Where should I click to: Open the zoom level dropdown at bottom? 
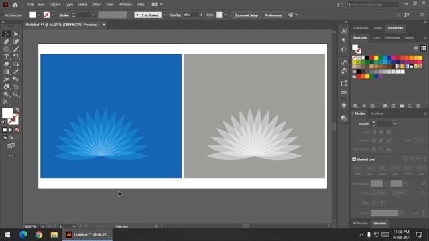pos(42,226)
